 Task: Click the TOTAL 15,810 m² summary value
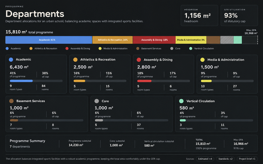tap(203, 144)
